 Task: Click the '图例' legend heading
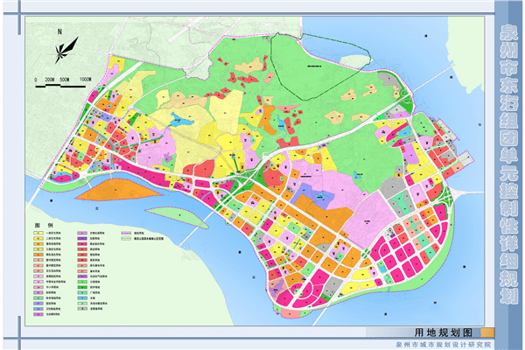click(x=44, y=226)
